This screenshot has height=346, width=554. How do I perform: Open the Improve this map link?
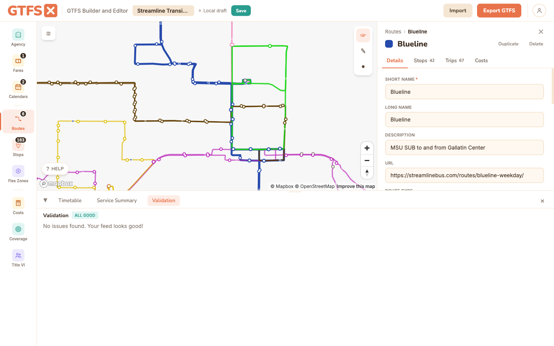point(356,186)
